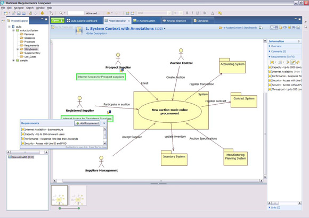Expand the Overview section

(x=270, y=46)
